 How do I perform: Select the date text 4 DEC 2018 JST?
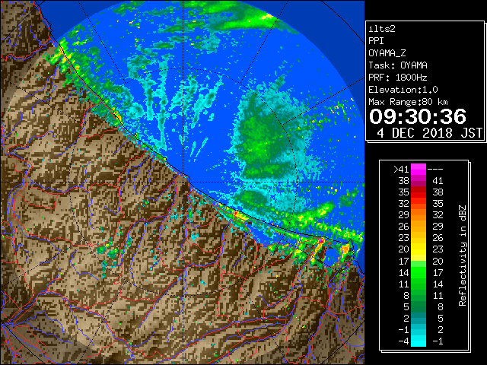pyautogui.click(x=429, y=133)
